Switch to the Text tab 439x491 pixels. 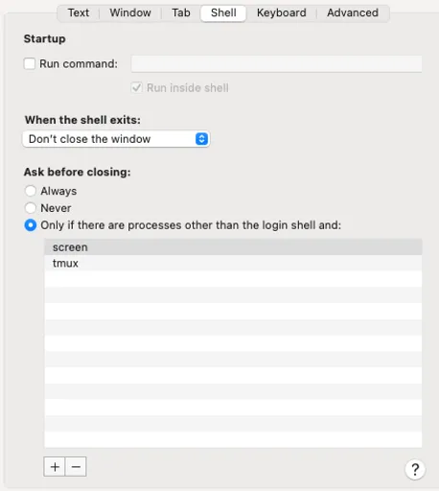79,12
